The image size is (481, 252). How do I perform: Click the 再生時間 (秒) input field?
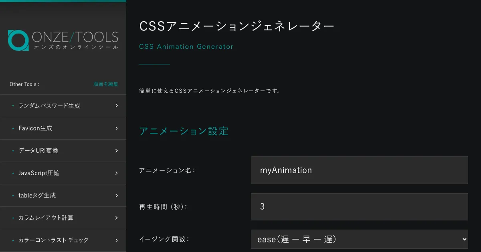tap(359, 206)
